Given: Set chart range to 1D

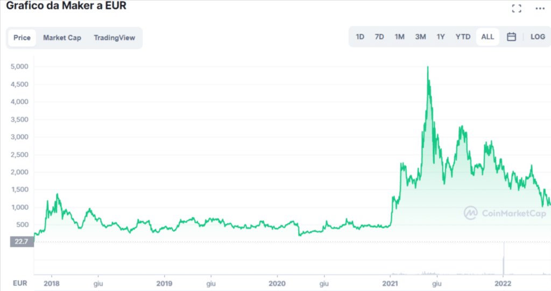Looking at the screenshot, I should coord(360,37).
